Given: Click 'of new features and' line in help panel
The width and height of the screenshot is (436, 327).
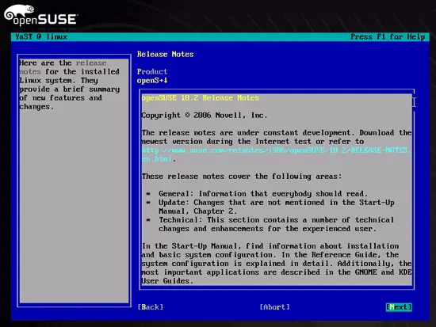Looking at the screenshot, I should point(60,98).
